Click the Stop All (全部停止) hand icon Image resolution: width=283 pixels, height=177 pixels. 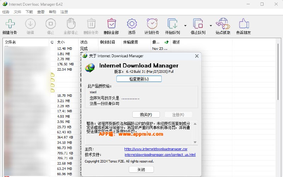pyautogui.click(x=71, y=23)
